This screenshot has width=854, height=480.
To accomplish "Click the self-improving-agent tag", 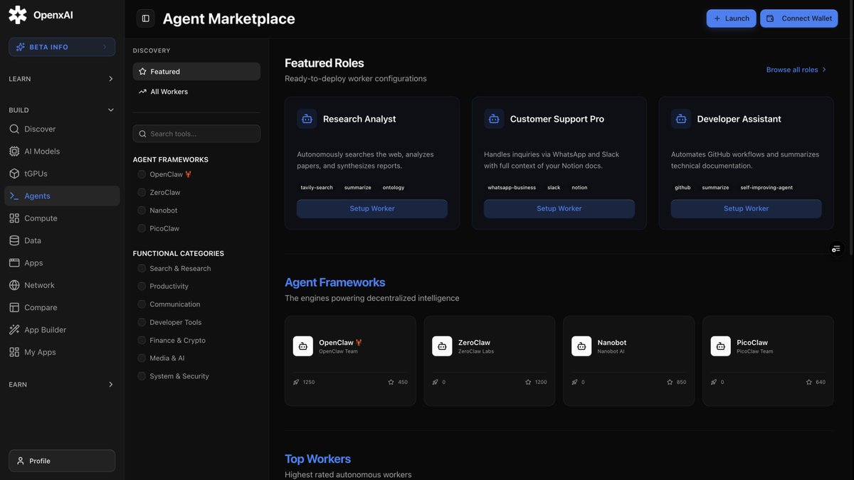I will click(766, 188).
